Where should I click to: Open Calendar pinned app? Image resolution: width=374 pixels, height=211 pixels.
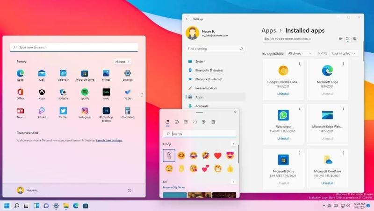(x=63, y=75)
